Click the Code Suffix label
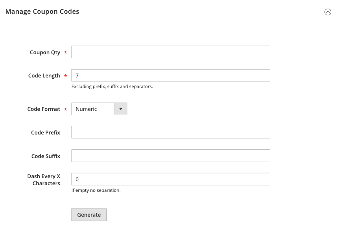This screenshot has width=343, height=232. tap(46, 156)
